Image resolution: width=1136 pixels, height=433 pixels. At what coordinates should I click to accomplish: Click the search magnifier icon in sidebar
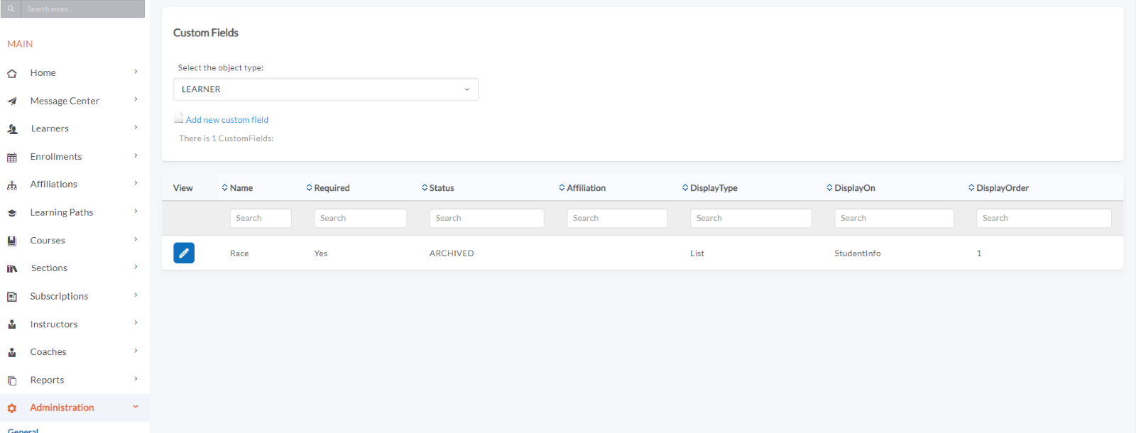coord(11,9)
